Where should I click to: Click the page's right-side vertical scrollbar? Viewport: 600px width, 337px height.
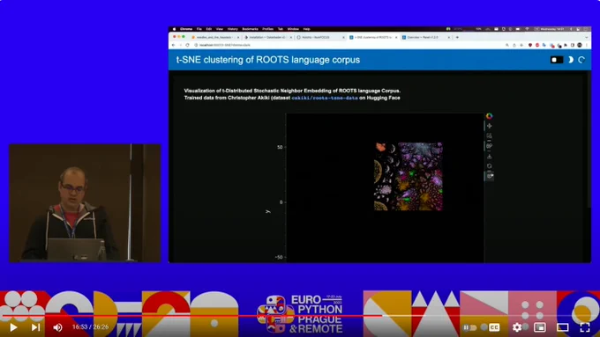click(589, 140)
